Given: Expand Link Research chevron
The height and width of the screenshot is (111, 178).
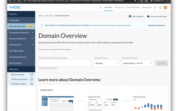Looking at the screenshot, I should pyautogui.click(x=32, y=45).
